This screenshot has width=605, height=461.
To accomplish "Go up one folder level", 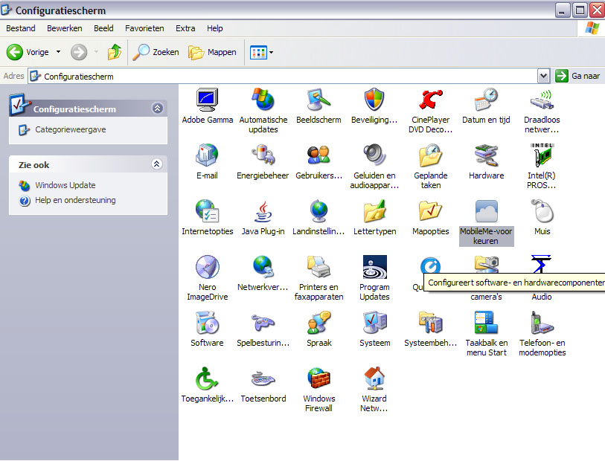I will pos(114,52).
